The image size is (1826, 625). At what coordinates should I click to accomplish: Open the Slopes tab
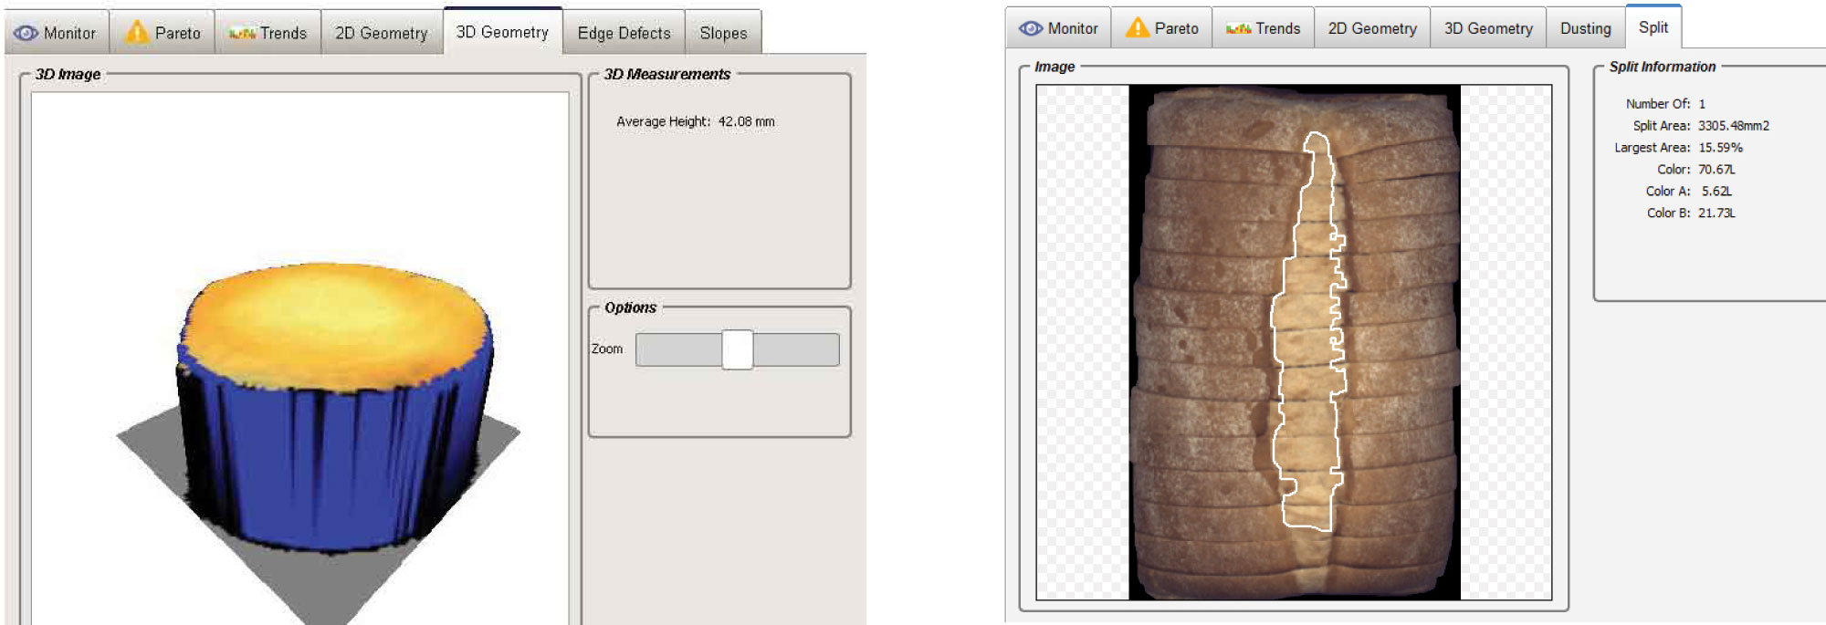coord(723,33)
